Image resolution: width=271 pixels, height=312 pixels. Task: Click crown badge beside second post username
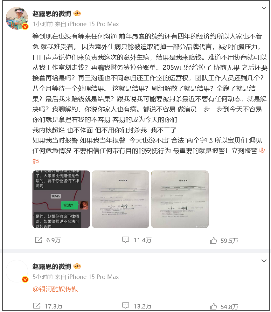click(x=77, y=266)
